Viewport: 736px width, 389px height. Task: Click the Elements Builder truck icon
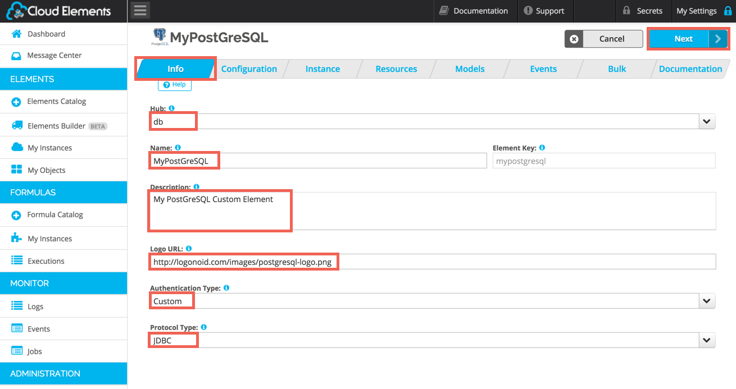click(x=17, y=126)
